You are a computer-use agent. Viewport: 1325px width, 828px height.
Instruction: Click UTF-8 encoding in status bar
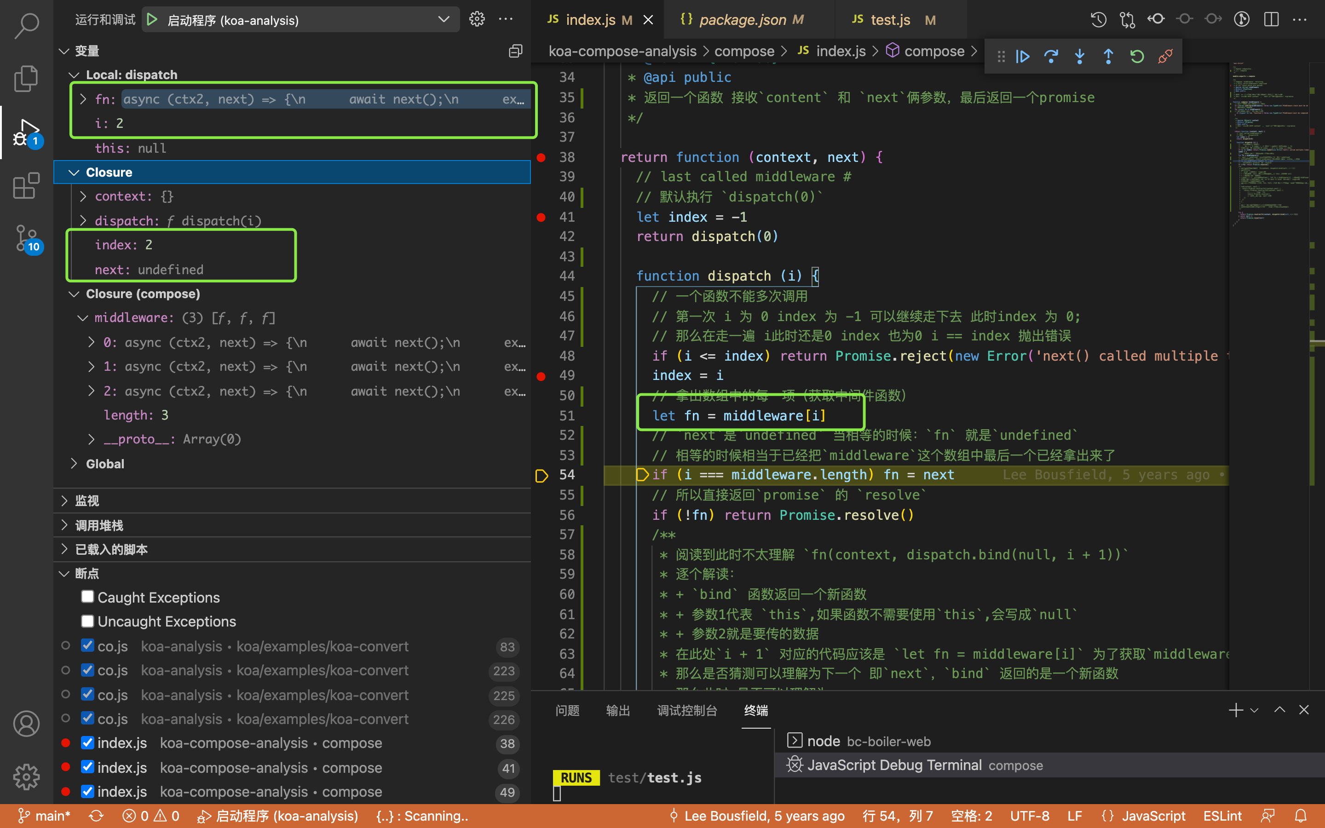pyautogui.click(x=1029, y=816)
